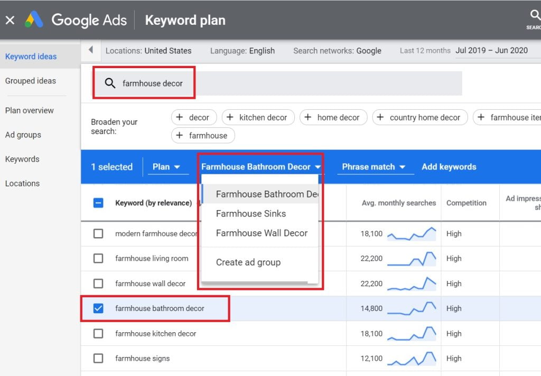Open the date range Jul 2019 – Jun 2020
The image size is (541, 376).
[x=491, y=51]
